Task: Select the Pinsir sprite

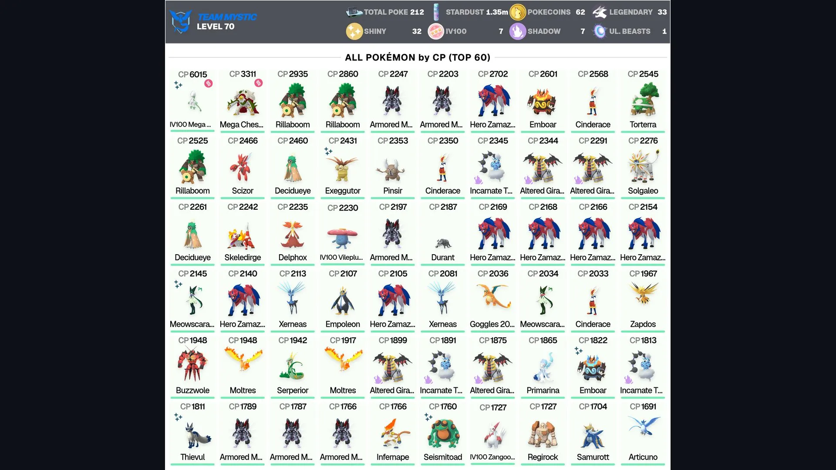Action: tap(392, 170)
